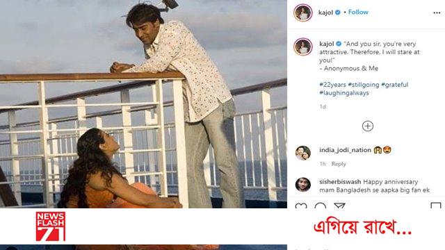
Task: Click the couple photo on ship deck
Action: tap(143, 104)
